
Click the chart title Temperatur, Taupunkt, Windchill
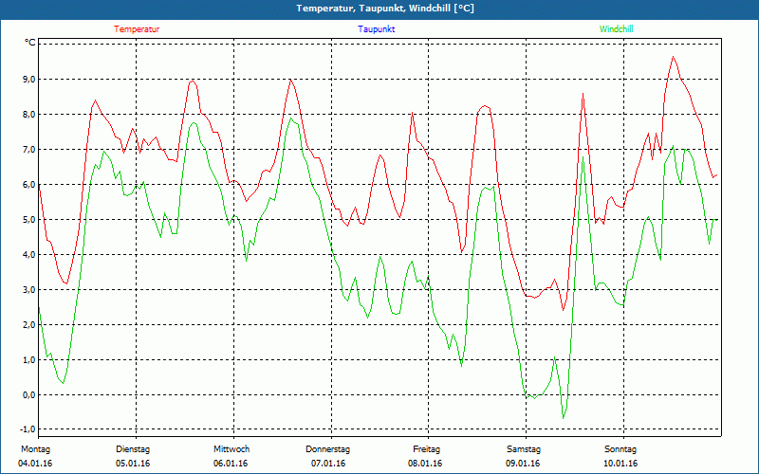385,9
